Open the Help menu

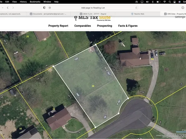(56, 2)
